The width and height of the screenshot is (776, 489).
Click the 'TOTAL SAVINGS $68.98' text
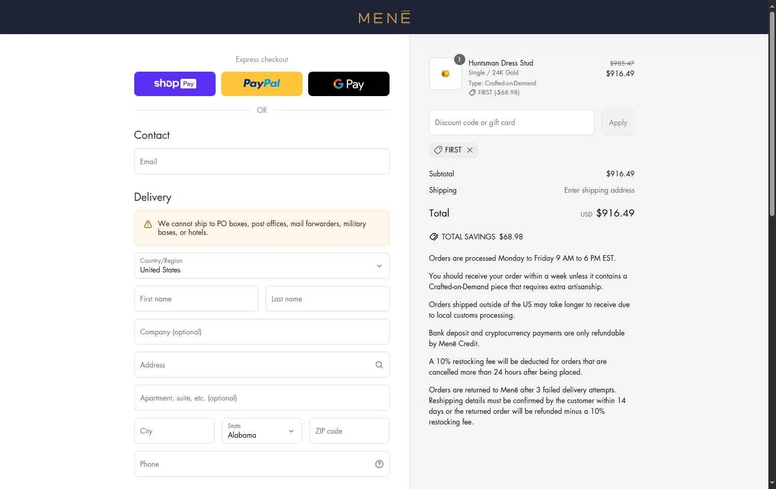[x=482, y=237]
